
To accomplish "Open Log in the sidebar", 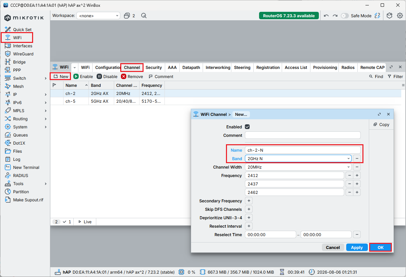I will [x=12, y=159].
